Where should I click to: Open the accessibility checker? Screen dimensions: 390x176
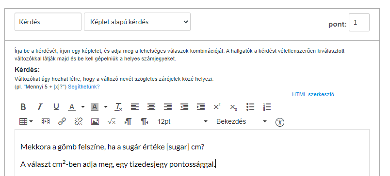[280, 122]
